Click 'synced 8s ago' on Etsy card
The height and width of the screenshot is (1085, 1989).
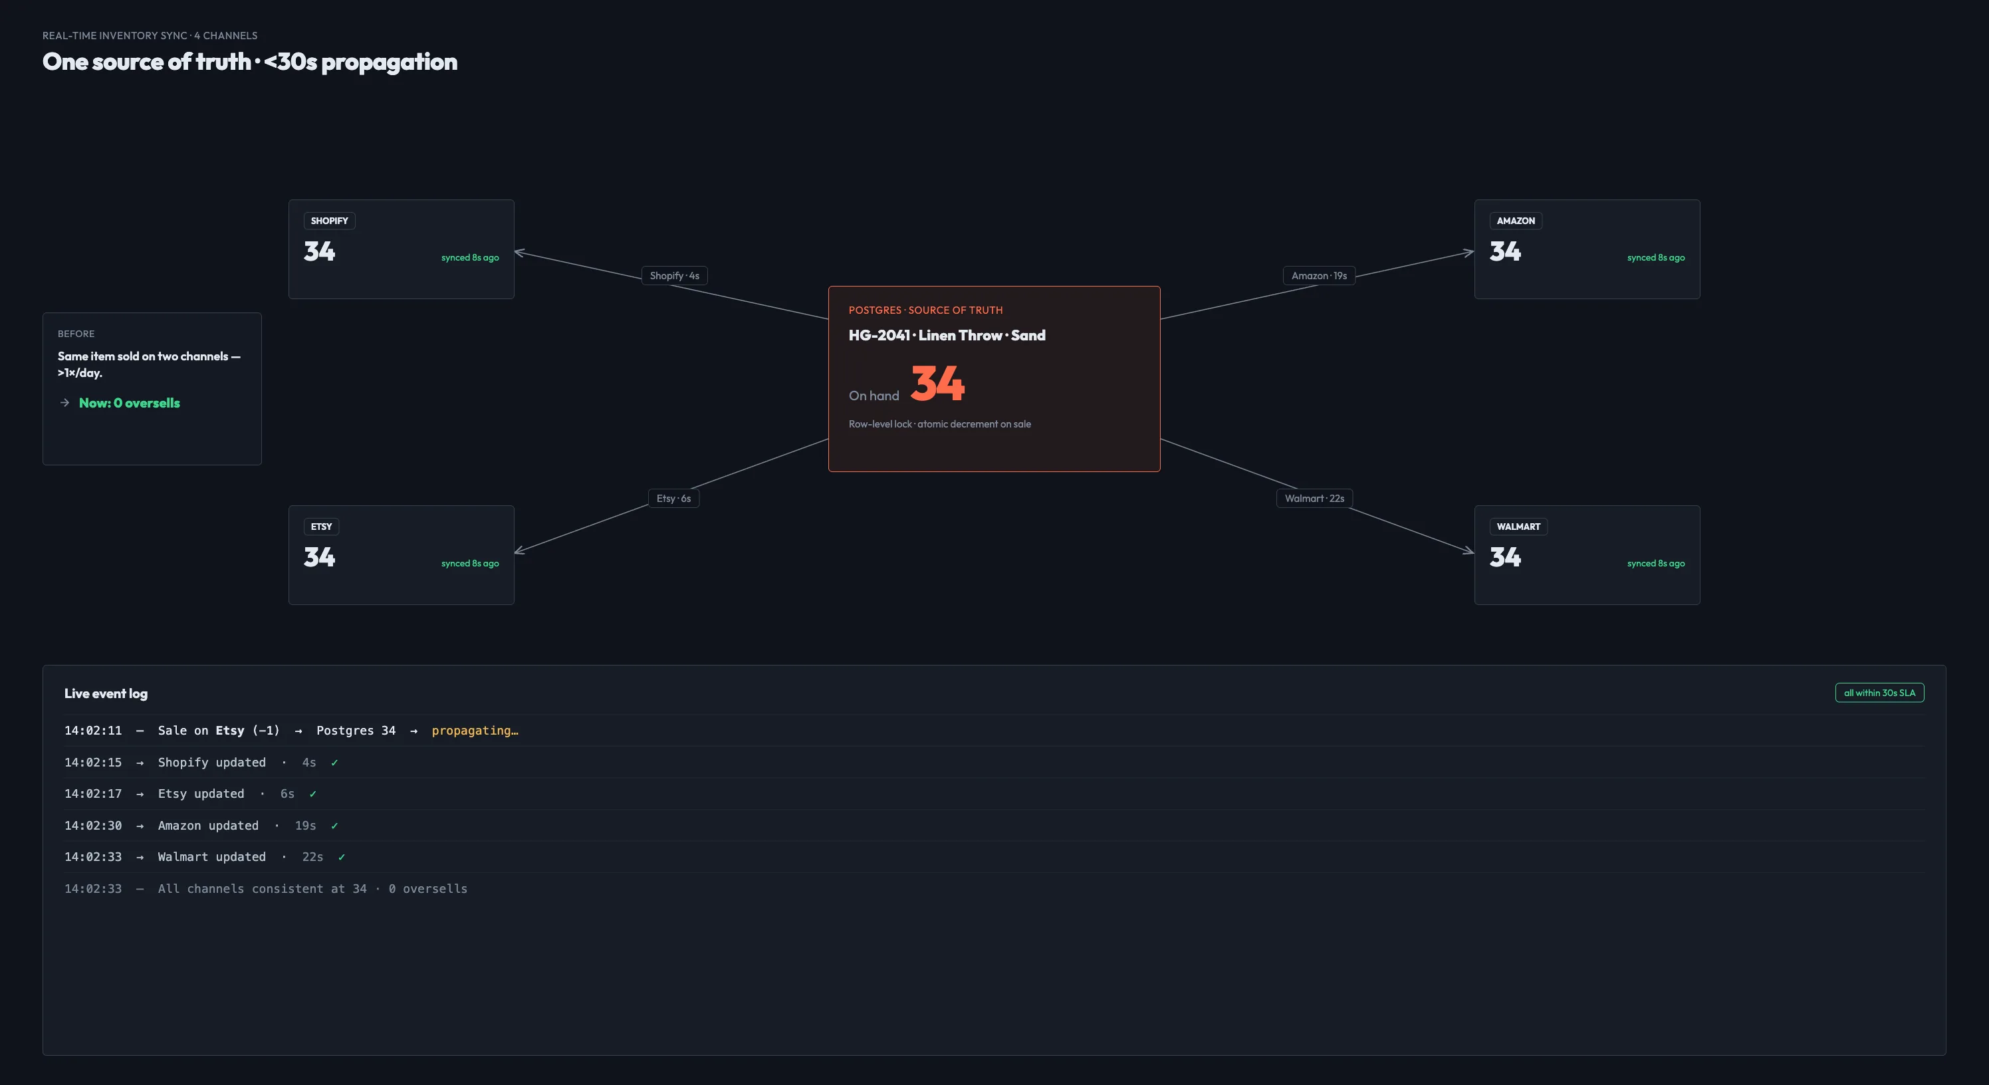[470, 564]
